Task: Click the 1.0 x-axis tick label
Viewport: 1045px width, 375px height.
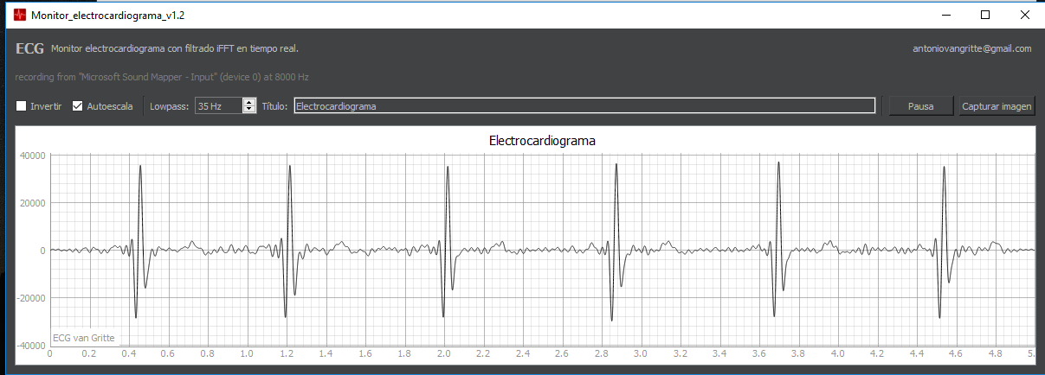Action: (247, 353)
